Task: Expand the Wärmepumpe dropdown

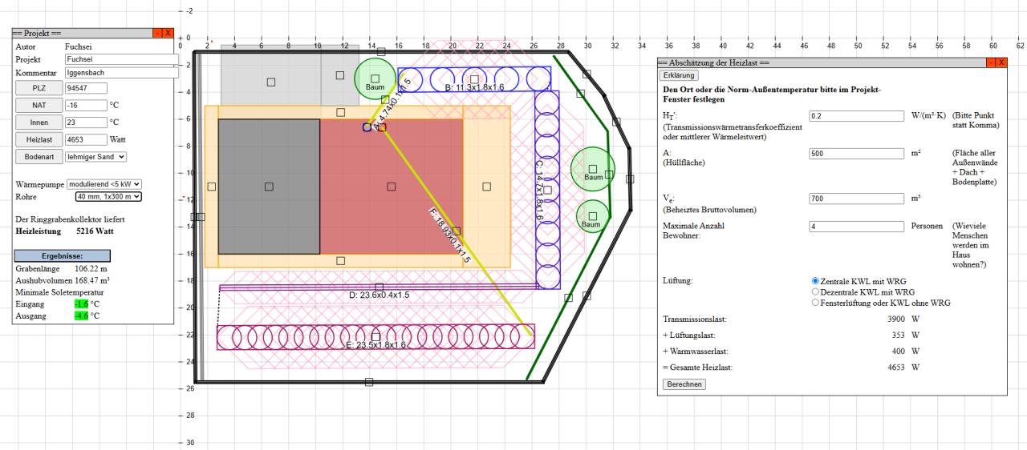Action: point(104,183)
